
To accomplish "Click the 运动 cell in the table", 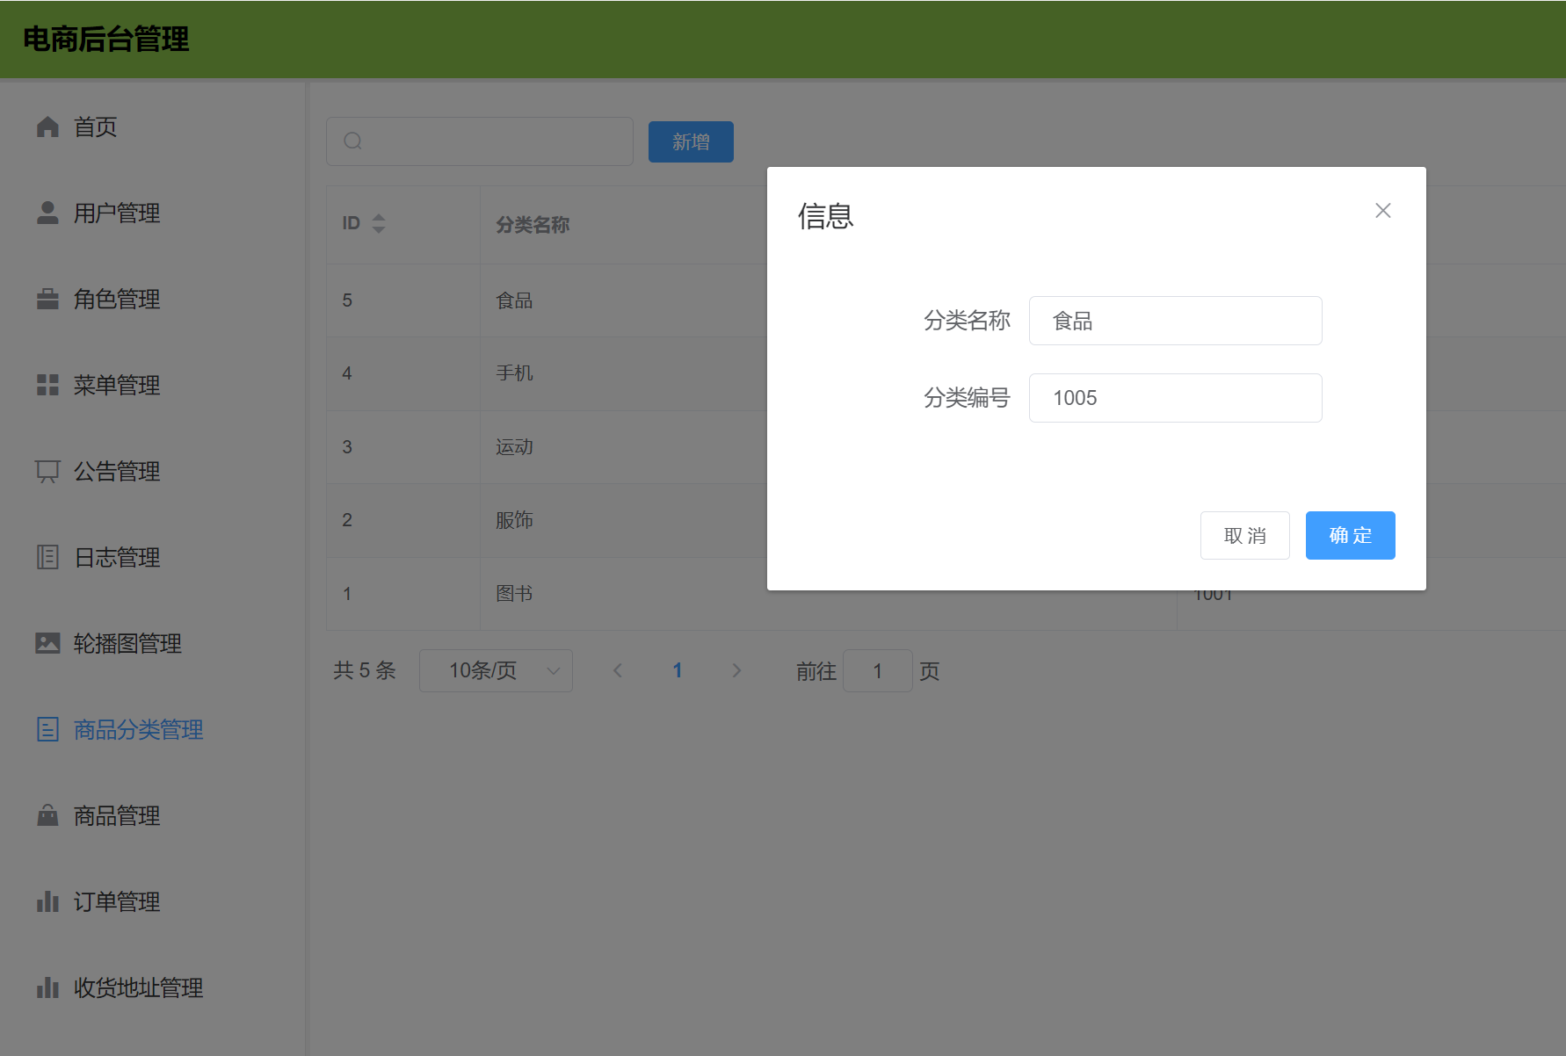I will coord(514,447).
